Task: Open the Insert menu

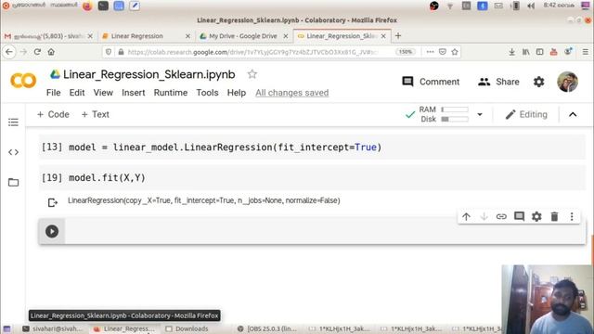Action: [x=134, y=93]
